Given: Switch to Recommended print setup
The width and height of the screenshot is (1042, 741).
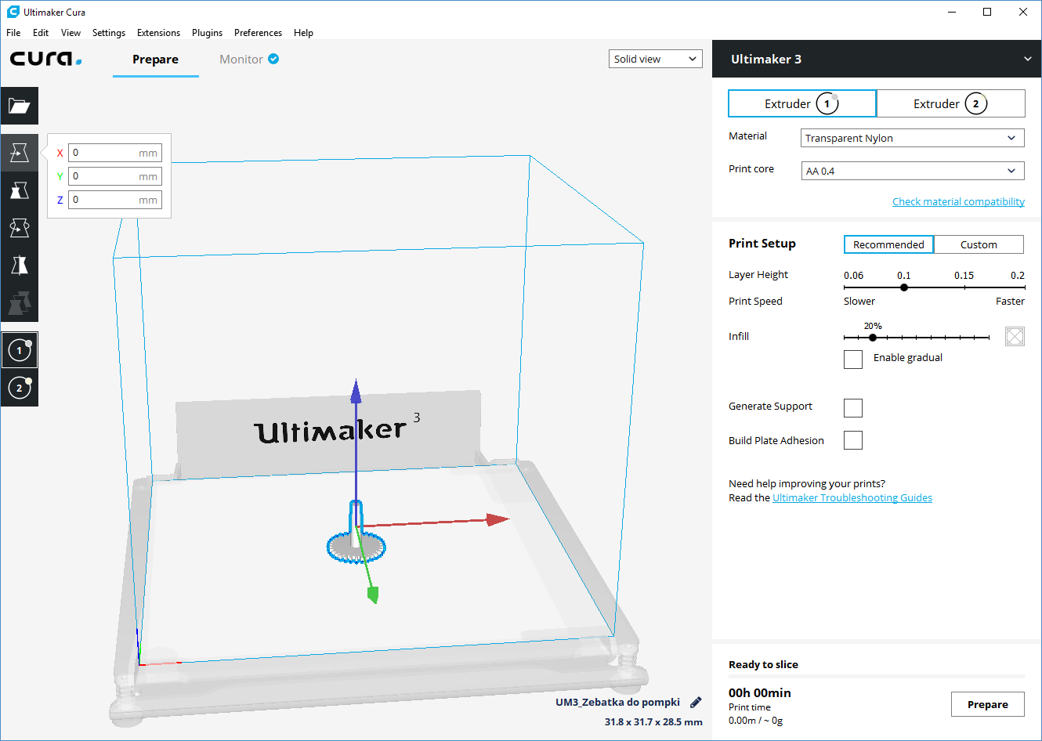Looking at the screenshot, I should [x=888, y=244].
